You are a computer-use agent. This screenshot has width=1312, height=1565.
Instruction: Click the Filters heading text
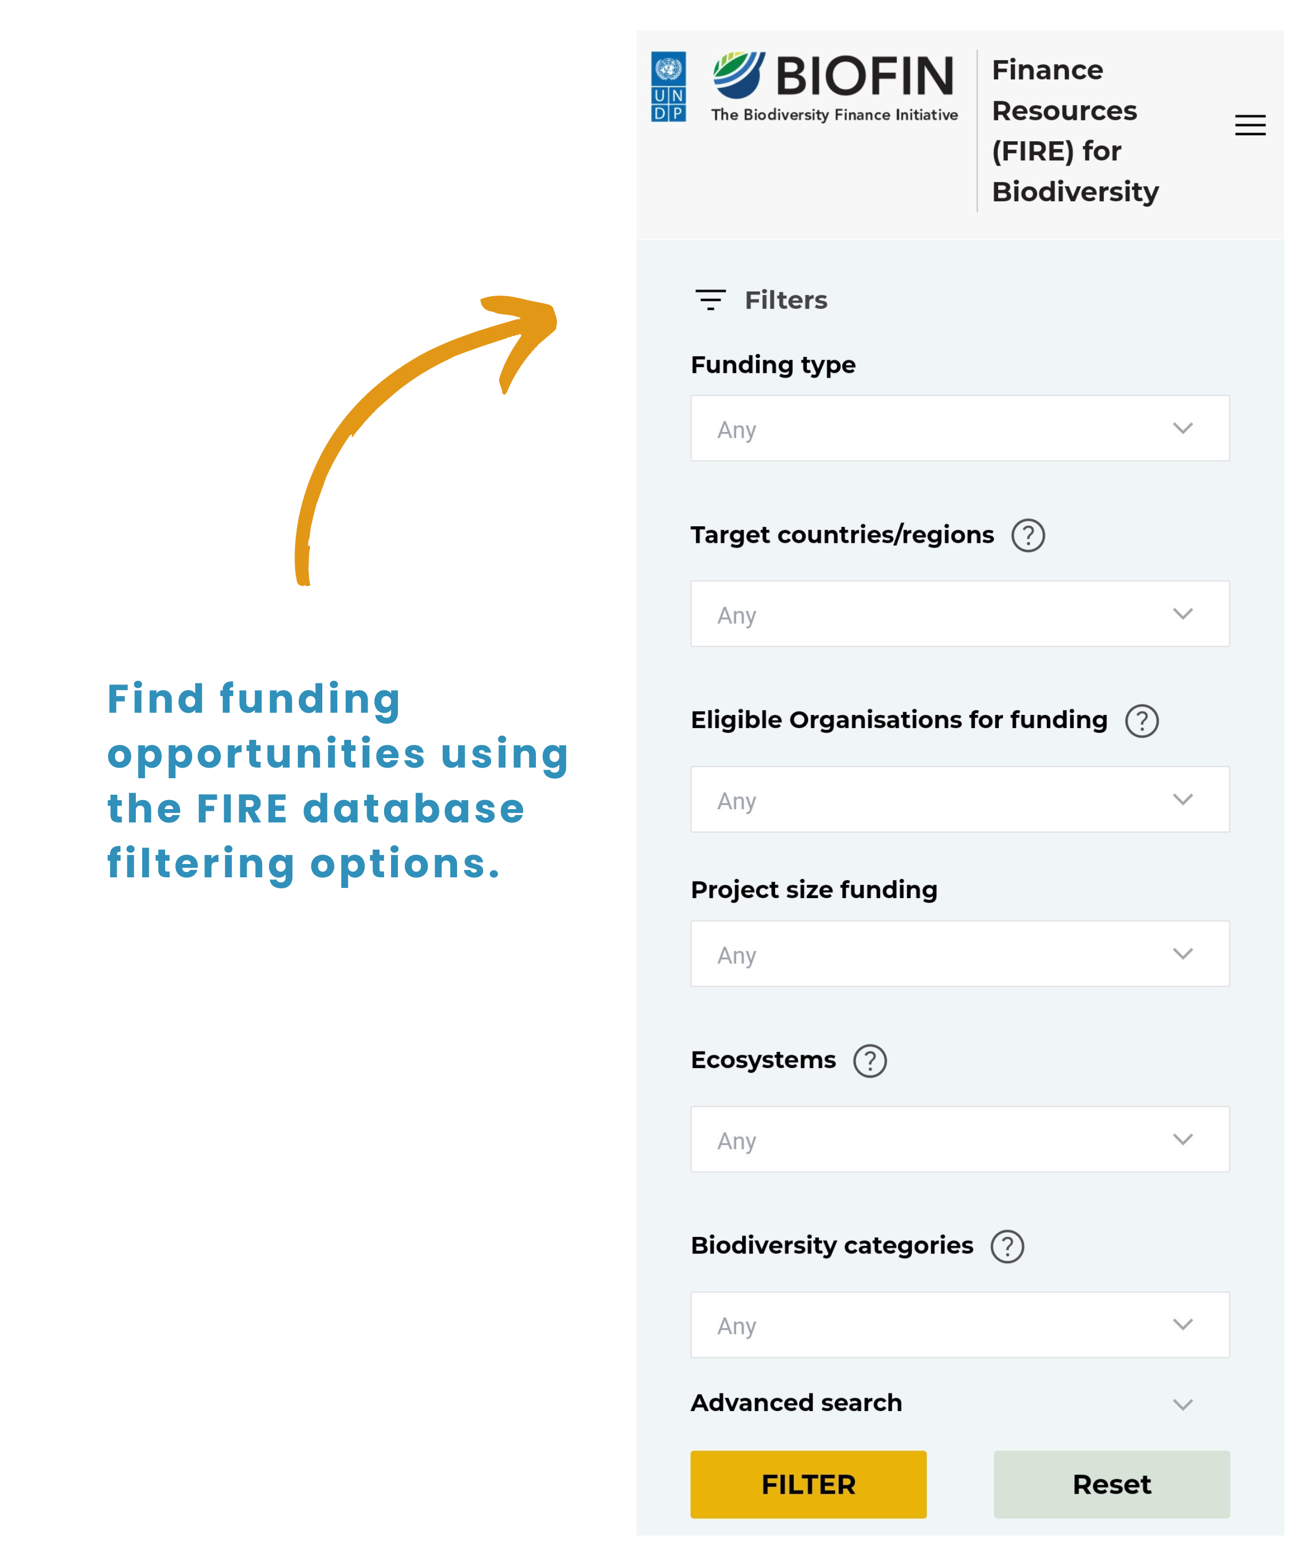[786, 299]
